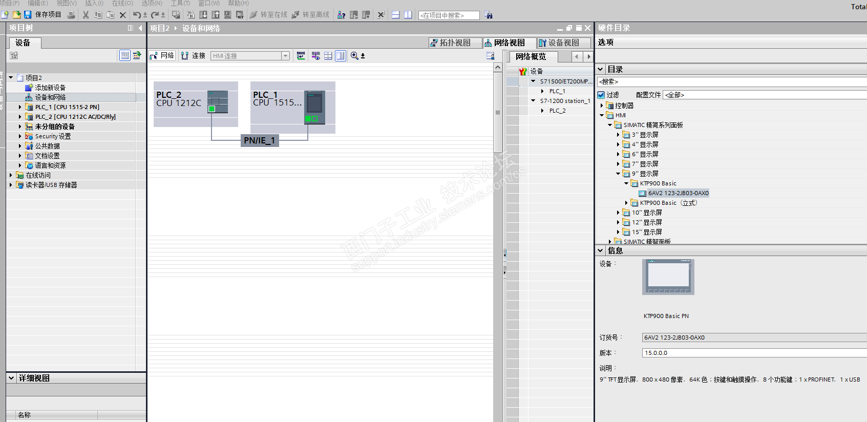Save the project with 保存项目 button
The height and width of the screenshot is (422, 867).
(x=43, y=15)
